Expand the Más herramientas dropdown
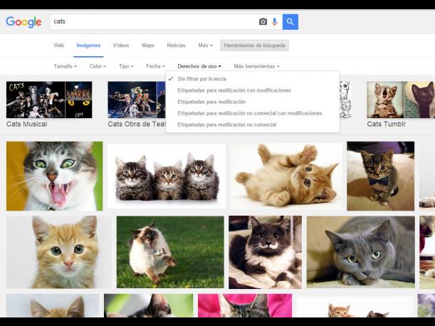 pos(256,66)
